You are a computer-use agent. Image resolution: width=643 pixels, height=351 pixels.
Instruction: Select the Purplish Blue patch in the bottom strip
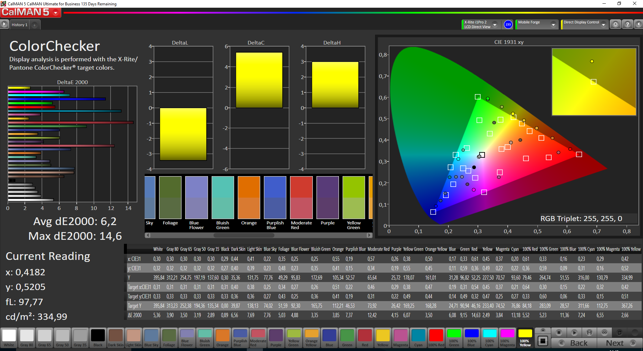point(240,338)
